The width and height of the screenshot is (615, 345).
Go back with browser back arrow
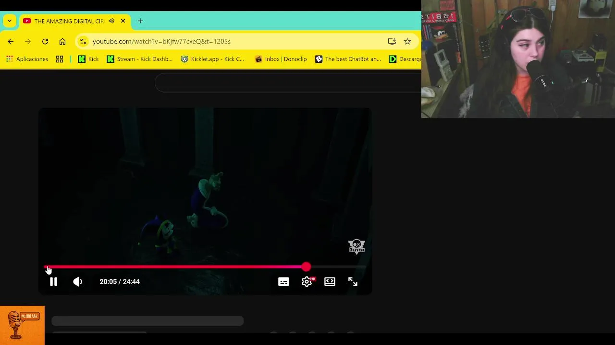(11, 42)
